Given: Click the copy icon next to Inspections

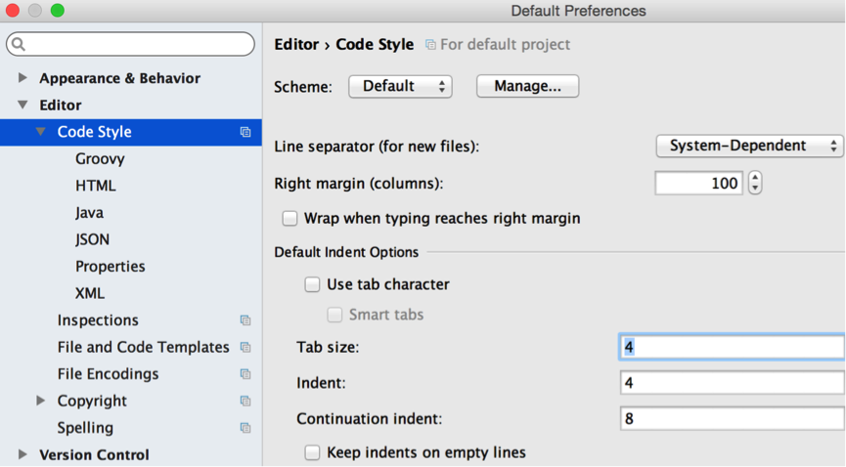Looking at the screenshot, I should pyautogui.click(x=245, y=320).
